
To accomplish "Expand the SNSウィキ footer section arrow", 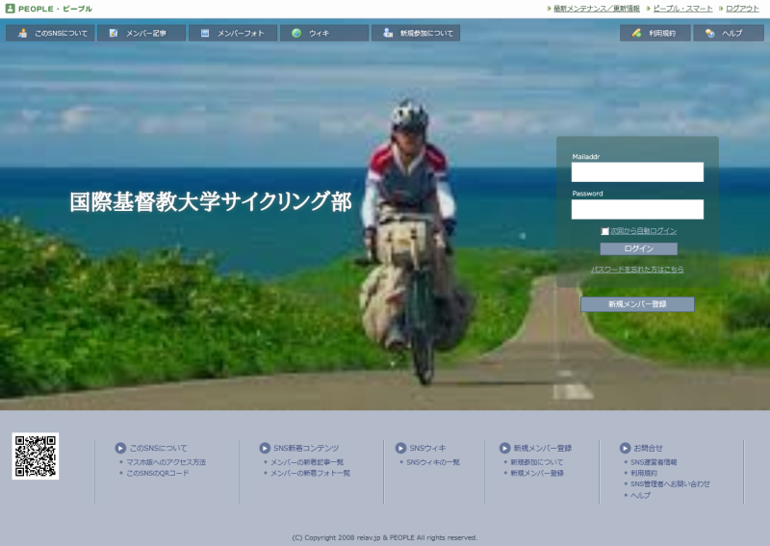I will (400, 448).
